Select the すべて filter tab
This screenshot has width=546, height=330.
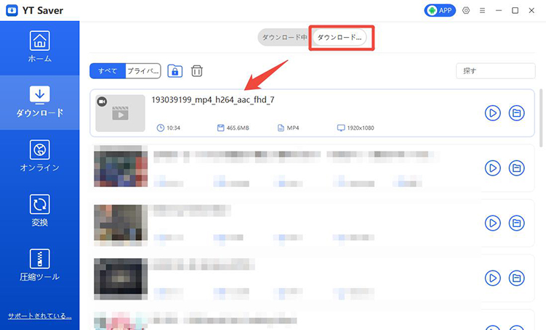pos(108,71)
